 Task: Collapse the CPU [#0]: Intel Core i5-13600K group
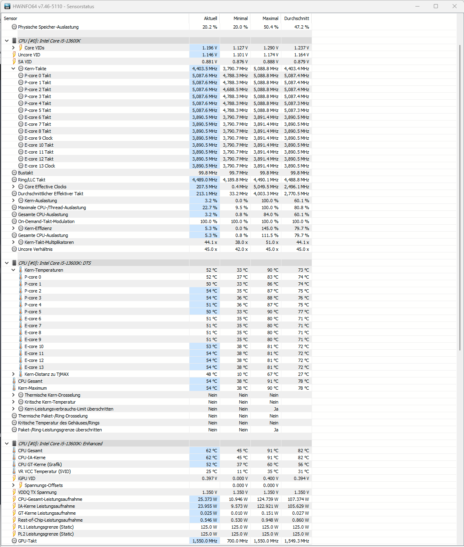click(7, 41)
